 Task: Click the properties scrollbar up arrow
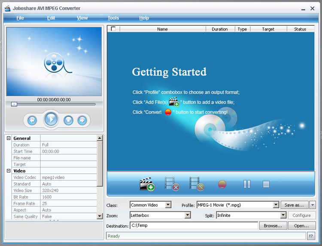tap(100, 138)
